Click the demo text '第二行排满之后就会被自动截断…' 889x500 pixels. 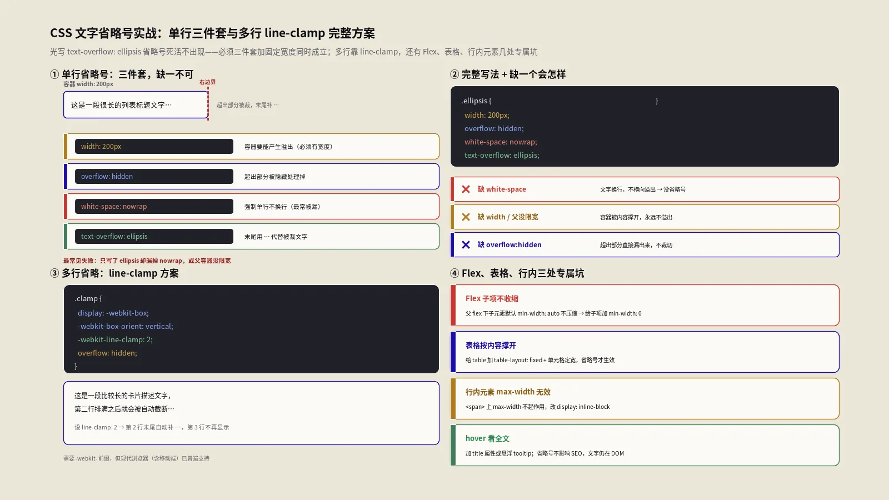(124, 409)
